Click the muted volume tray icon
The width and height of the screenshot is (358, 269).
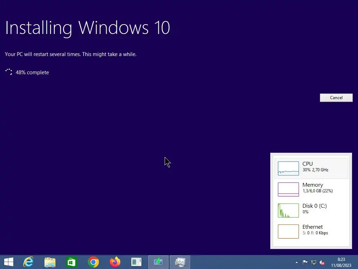[x=322, y=262]
